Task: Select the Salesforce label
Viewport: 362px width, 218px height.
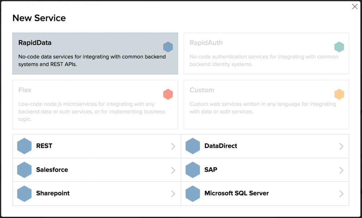Action: (52, 170)
